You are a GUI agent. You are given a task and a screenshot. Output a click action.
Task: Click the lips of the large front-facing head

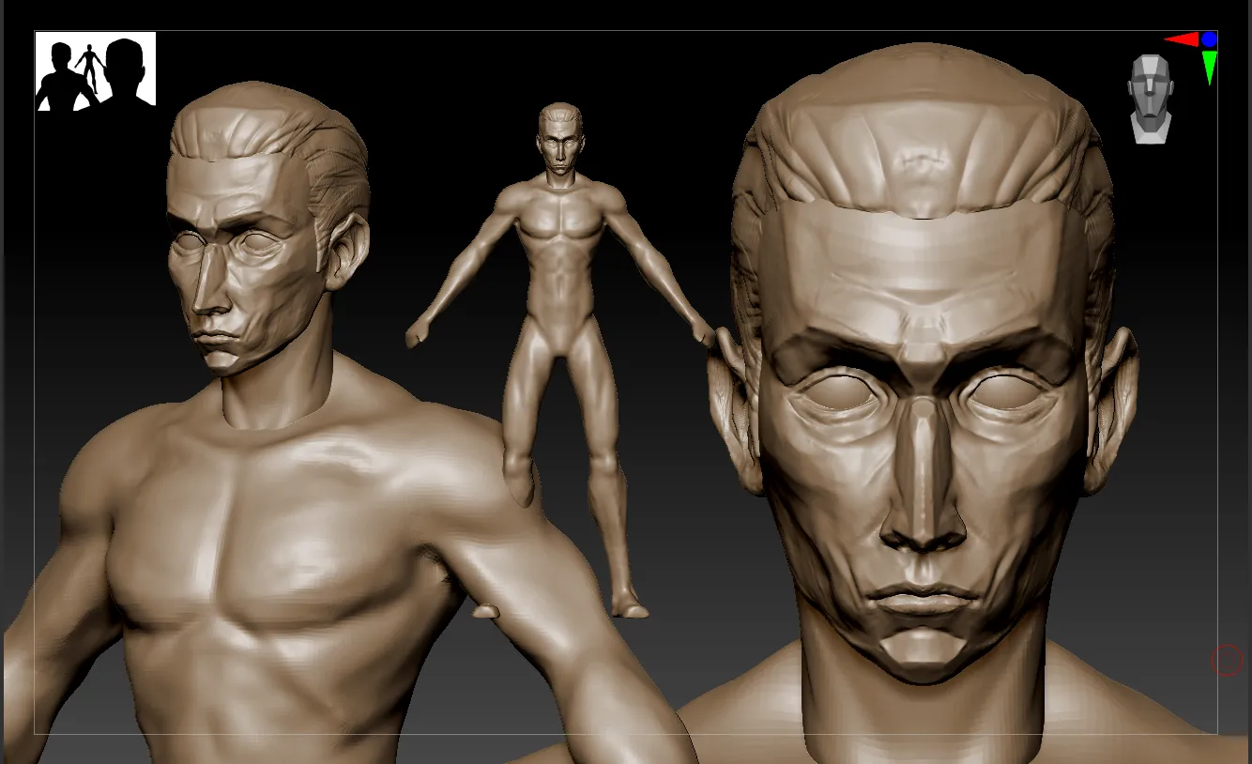(x=923, y=601)
